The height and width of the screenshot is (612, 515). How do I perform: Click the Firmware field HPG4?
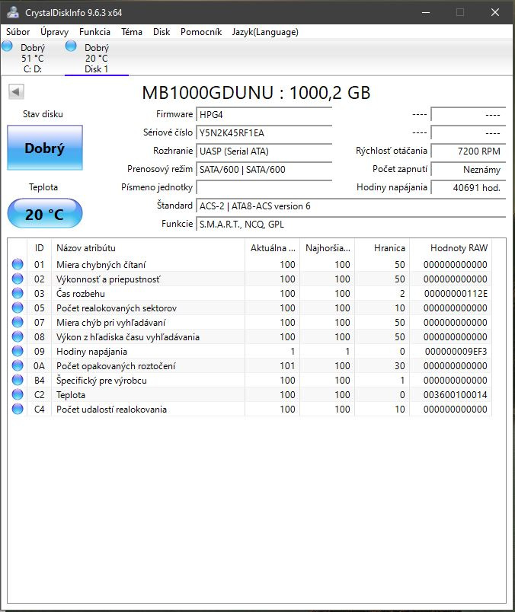click(x=264, y=114)
